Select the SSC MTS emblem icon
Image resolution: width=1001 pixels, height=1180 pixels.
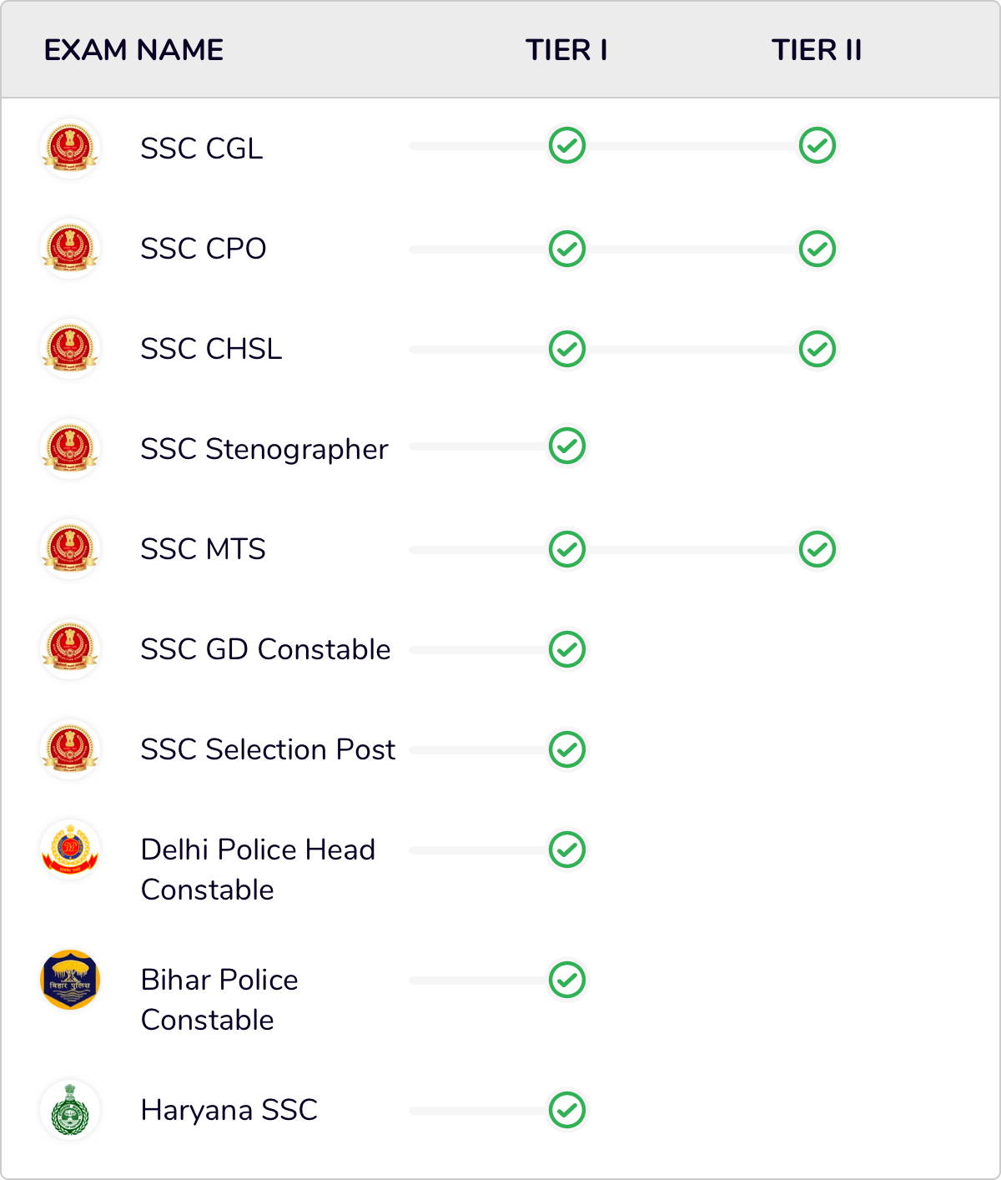(70, 549)
